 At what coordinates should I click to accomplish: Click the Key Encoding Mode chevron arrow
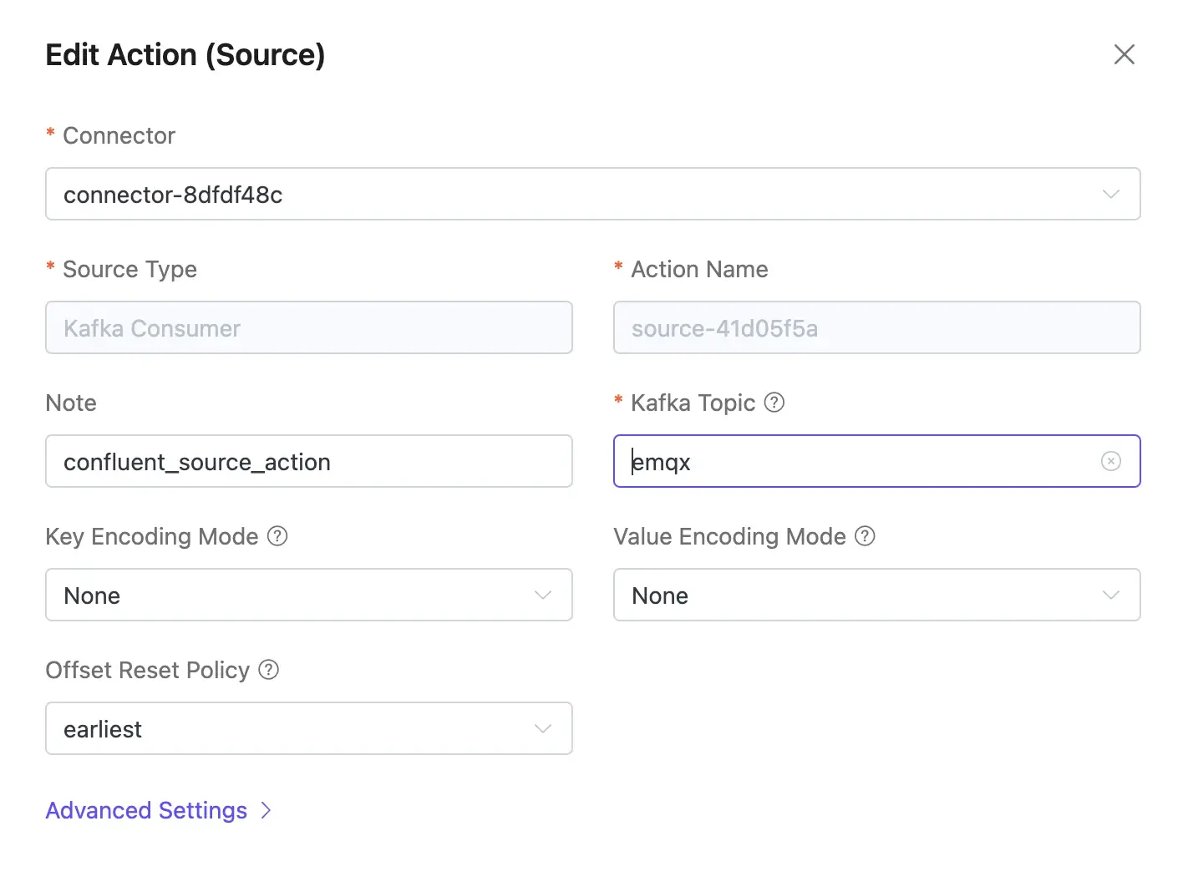pos(542,596)
